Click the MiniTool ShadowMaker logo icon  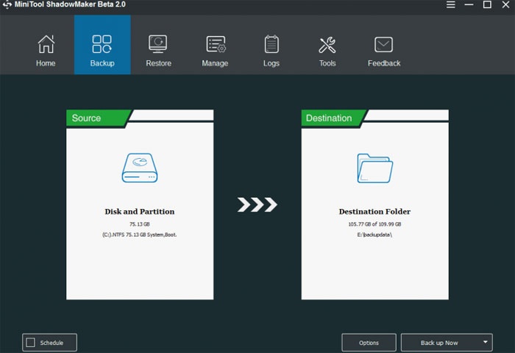point(7,4)
